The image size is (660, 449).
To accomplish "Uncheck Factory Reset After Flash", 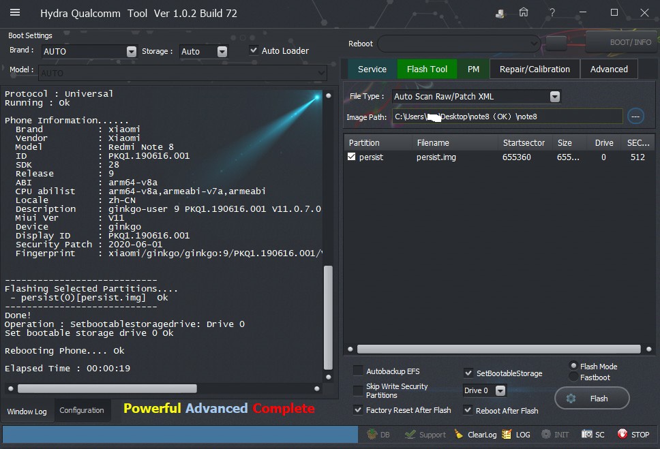I will [358, 410].
